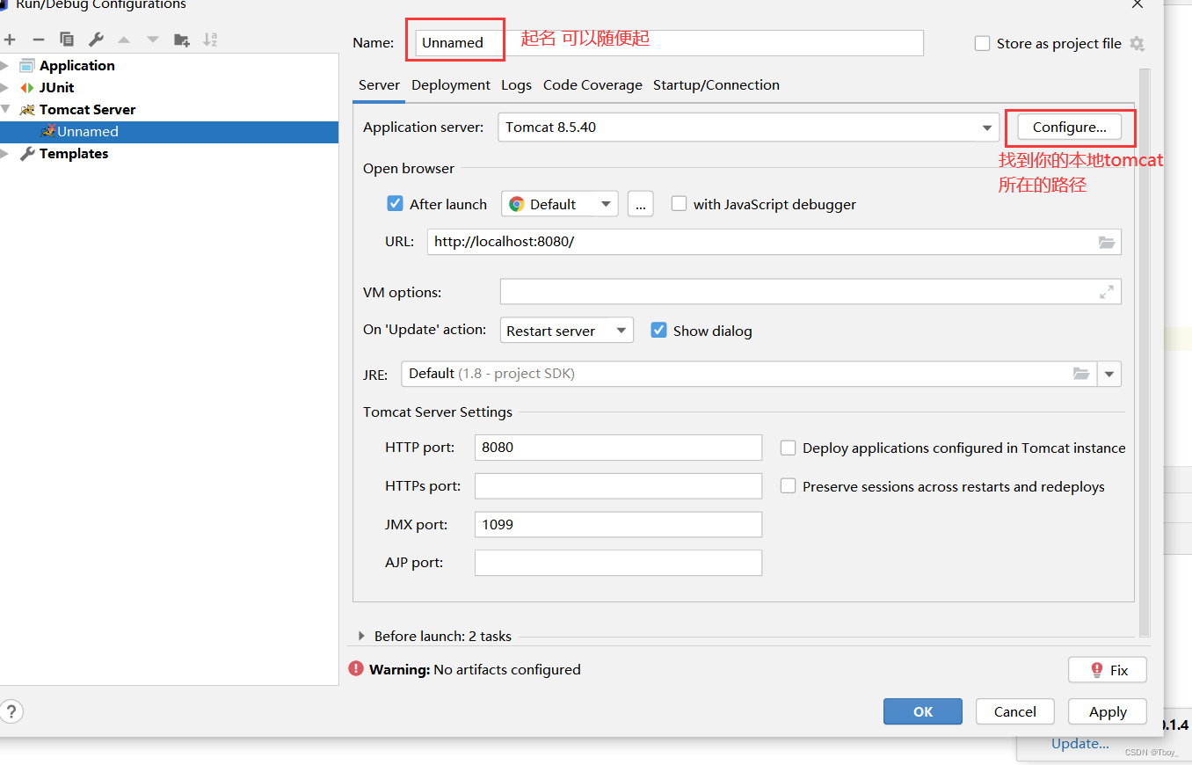Click the Fix button
This screenshot has height=765, width=1192.
pyautogui.click(x=1108, y=669)
